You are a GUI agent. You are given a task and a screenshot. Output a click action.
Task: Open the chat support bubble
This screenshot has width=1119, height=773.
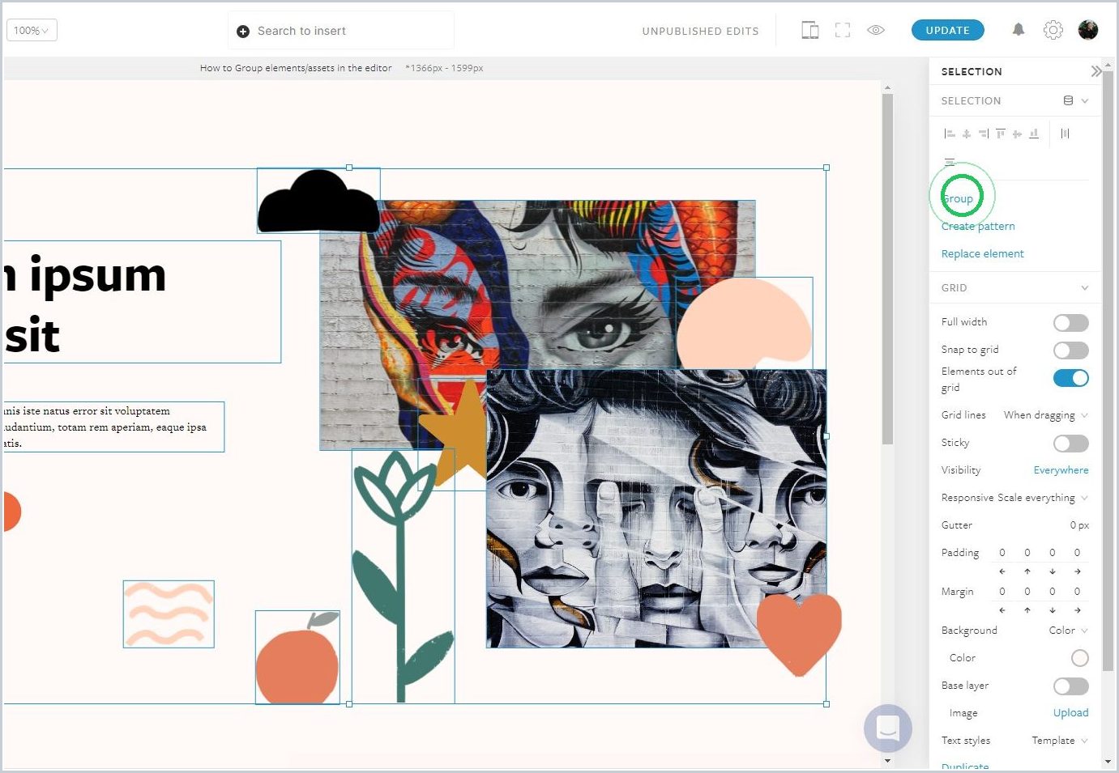(888, 728)
